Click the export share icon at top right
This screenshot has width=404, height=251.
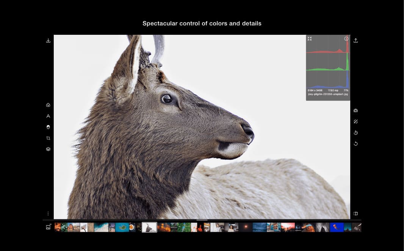click(355, 40)
